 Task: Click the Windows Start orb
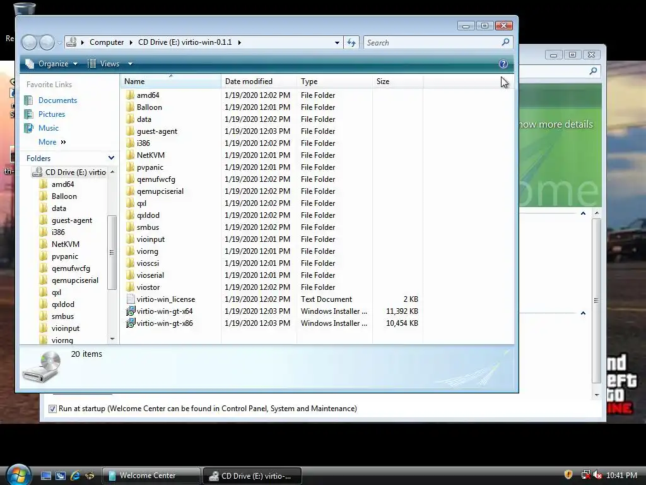tap(18, 475)
